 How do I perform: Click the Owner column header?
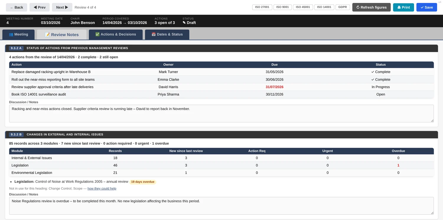(168, 64)
